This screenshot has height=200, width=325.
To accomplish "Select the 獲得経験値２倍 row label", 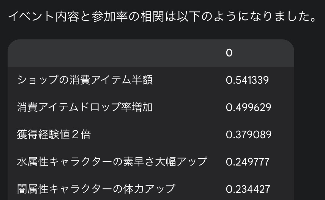I will click(54, 134).
